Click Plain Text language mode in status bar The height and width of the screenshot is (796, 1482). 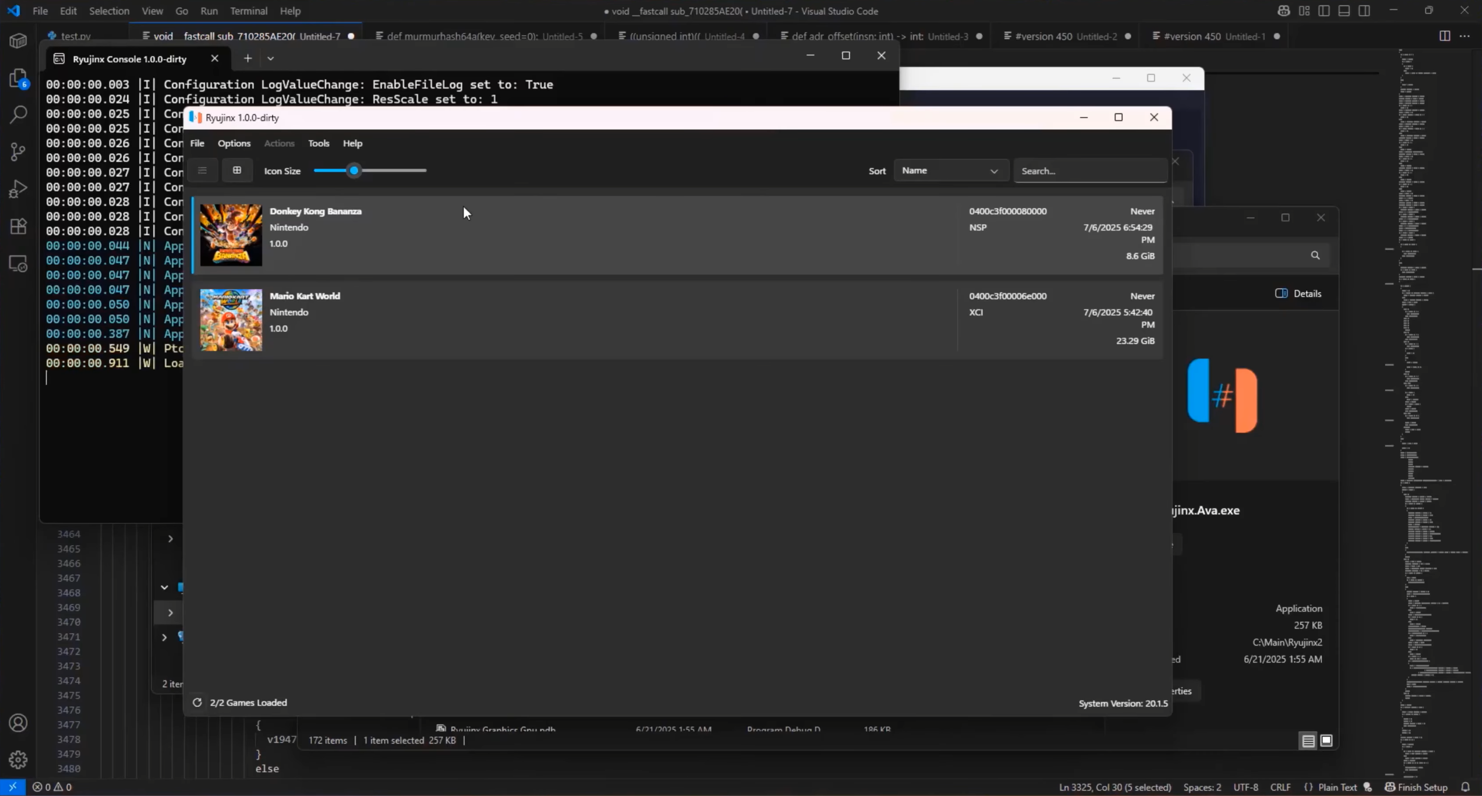pos(1338,787)
